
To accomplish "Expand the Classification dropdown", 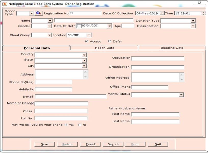I will 193,26.
